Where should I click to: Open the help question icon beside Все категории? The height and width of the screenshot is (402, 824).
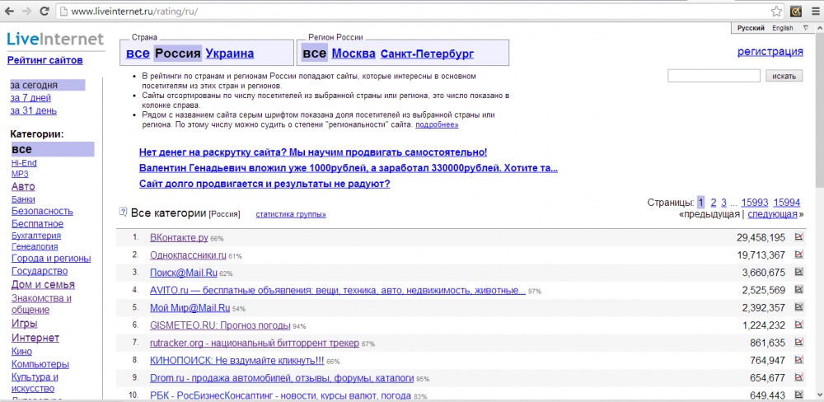tap(124, 212)
